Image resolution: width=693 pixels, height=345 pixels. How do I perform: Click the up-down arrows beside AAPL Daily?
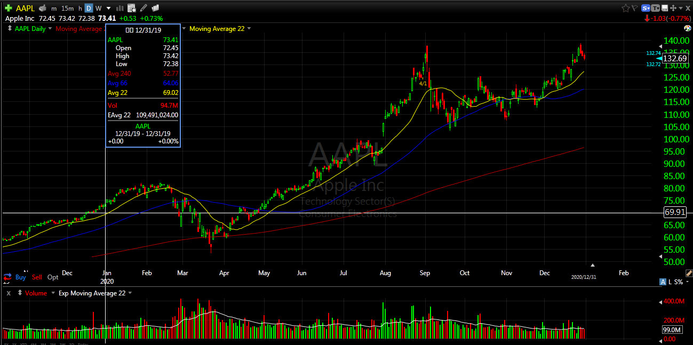tap(10, 29)
